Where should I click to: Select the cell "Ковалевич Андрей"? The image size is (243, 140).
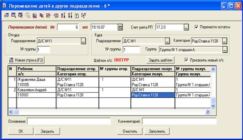36,90
